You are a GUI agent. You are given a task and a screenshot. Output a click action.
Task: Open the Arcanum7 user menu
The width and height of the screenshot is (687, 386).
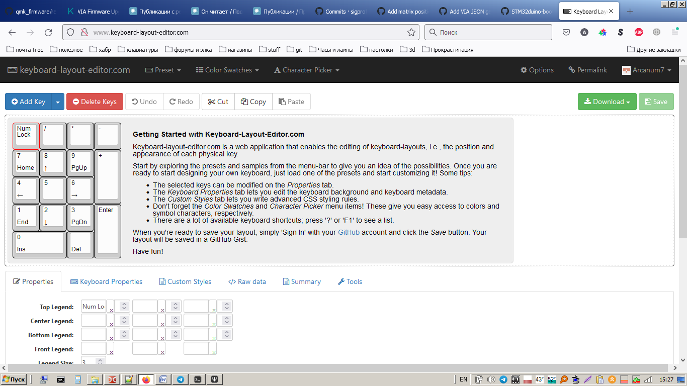click(647, 70)
